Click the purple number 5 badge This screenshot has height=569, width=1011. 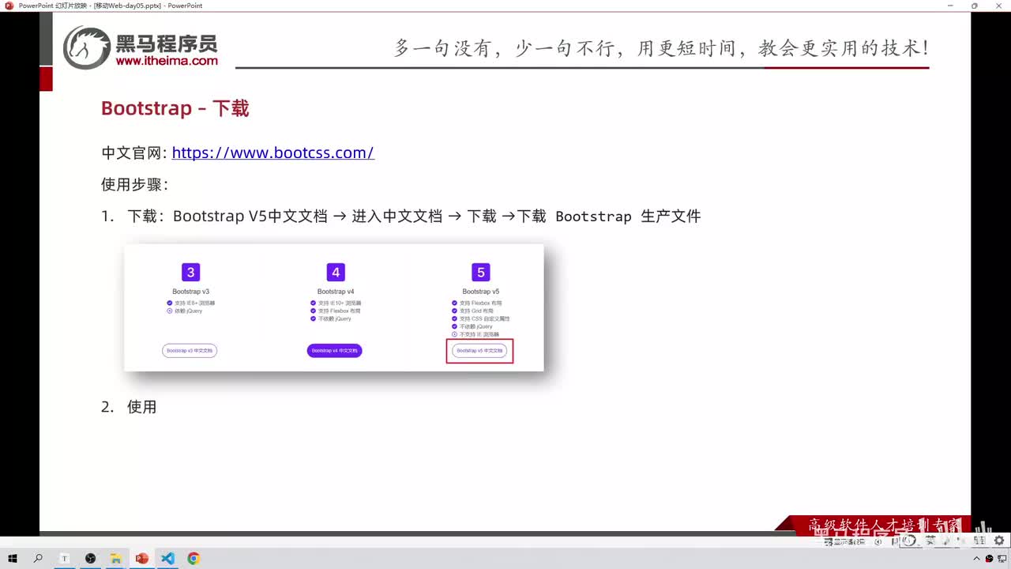click(481, 272)
